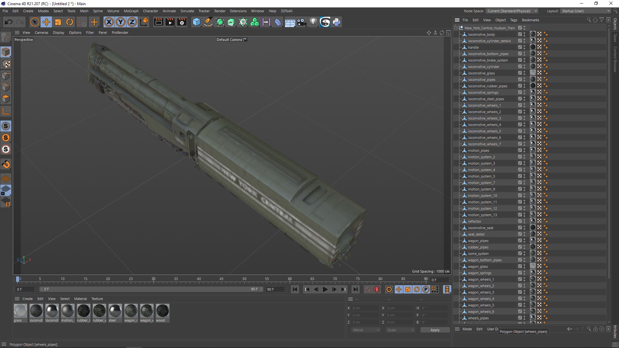Click the timeline end frame field
The image size is (619, 348).
276,289
